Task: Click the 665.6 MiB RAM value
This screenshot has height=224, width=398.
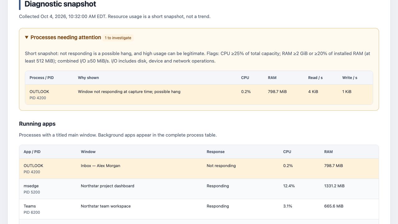Action: pos(334,206)
